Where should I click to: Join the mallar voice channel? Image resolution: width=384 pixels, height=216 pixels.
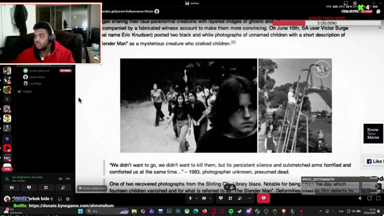click(x=27, y=91)
